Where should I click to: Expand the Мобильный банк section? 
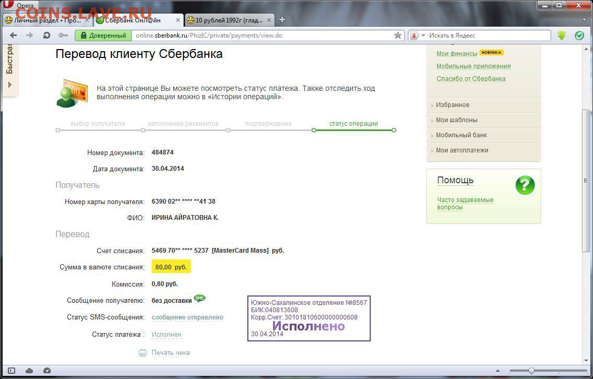tap(461, 135)
